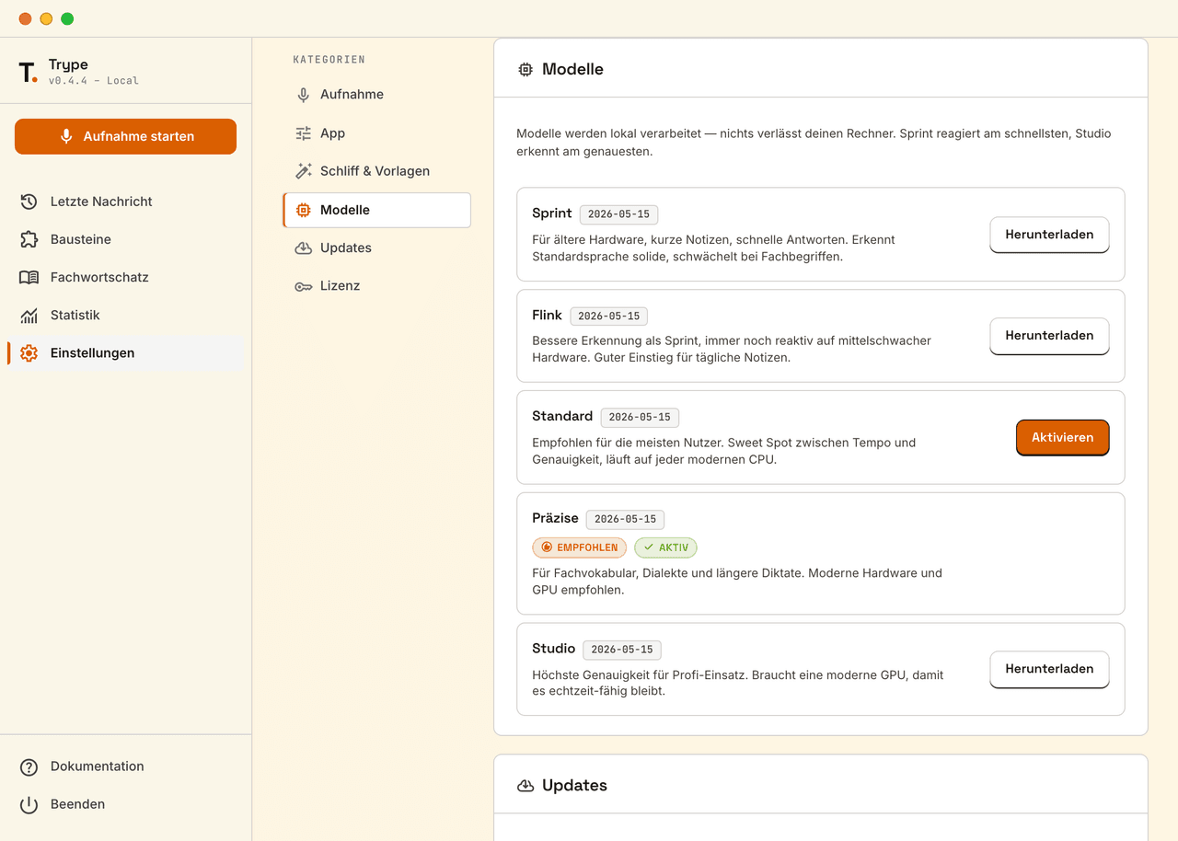
Task: Click the cloud download icon beside Updates category
Action: (x=304, y=248)
